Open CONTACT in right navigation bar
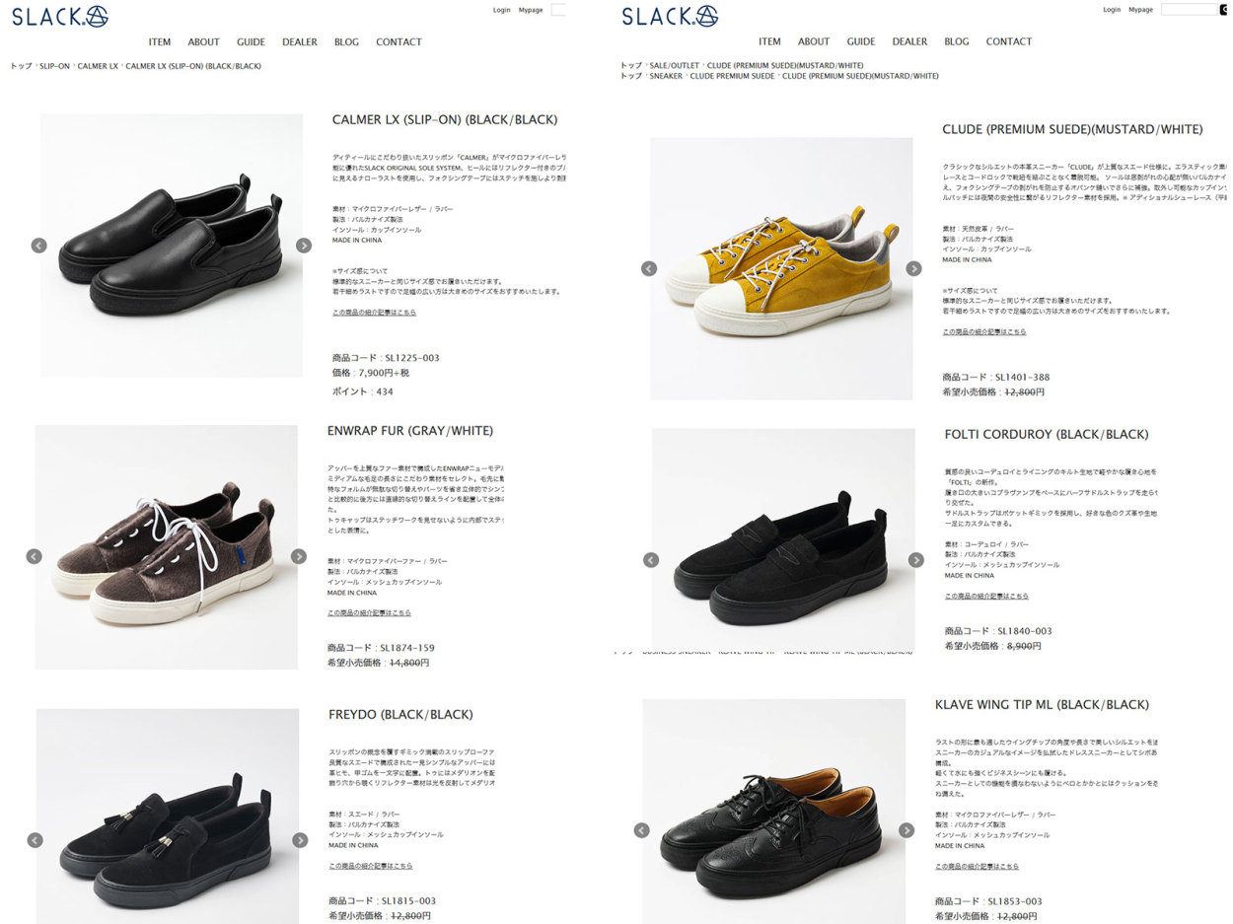The height and width of the screenshot is (924, 1233). tap(1009, 41)
